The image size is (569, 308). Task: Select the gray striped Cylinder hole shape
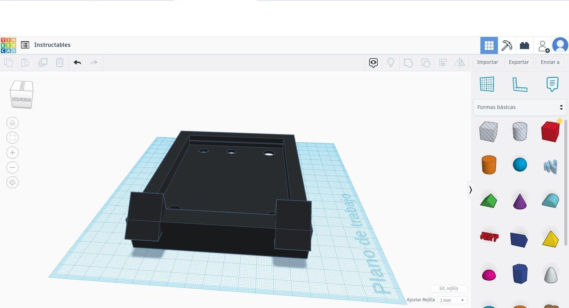(x=520, y=132)
